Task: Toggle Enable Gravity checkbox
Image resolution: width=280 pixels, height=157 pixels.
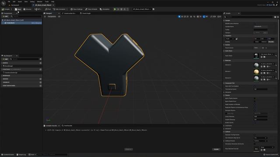Action: (255, 123)
